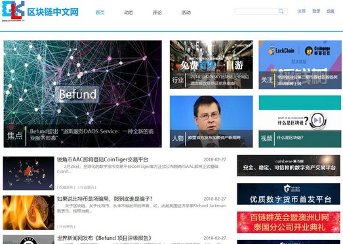The image size is (343, 244).
Task: Open the 视频 什么是区块链 caption
Action: 290,138
